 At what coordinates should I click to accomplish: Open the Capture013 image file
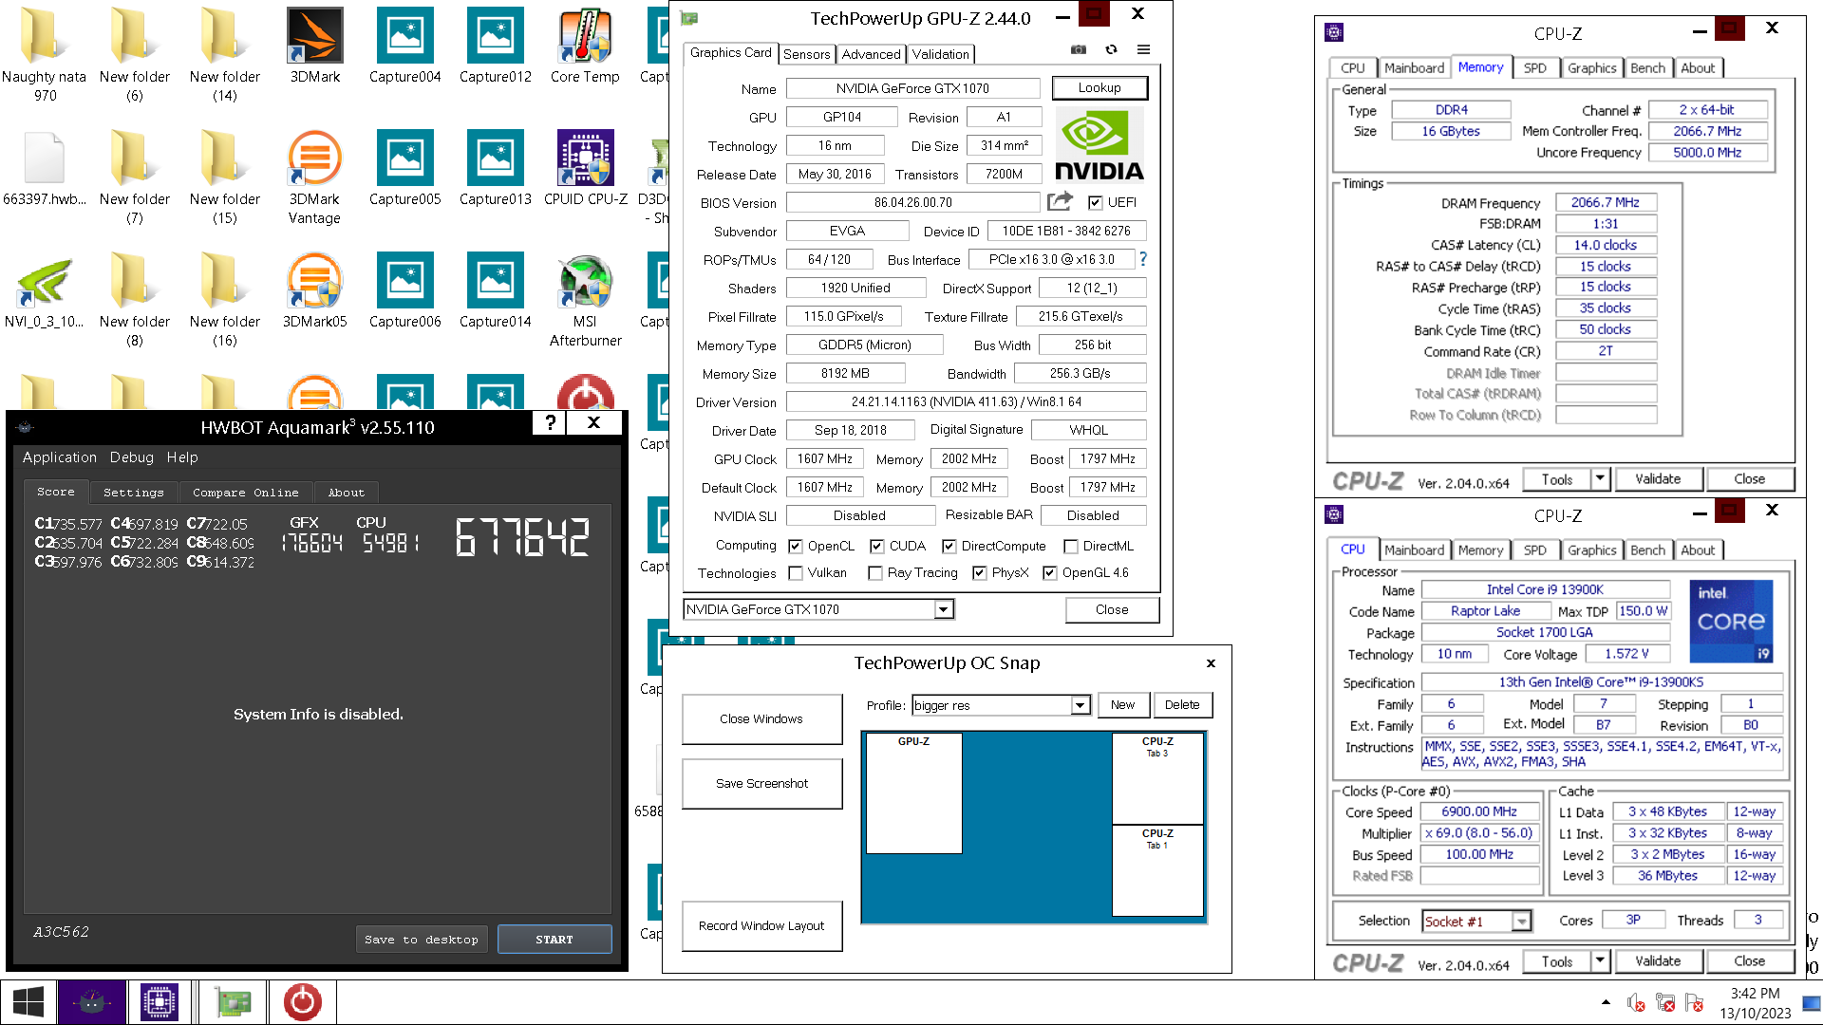coord(495,168)
